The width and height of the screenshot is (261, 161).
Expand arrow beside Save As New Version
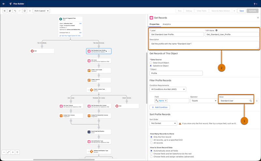[x=234, y=11]
